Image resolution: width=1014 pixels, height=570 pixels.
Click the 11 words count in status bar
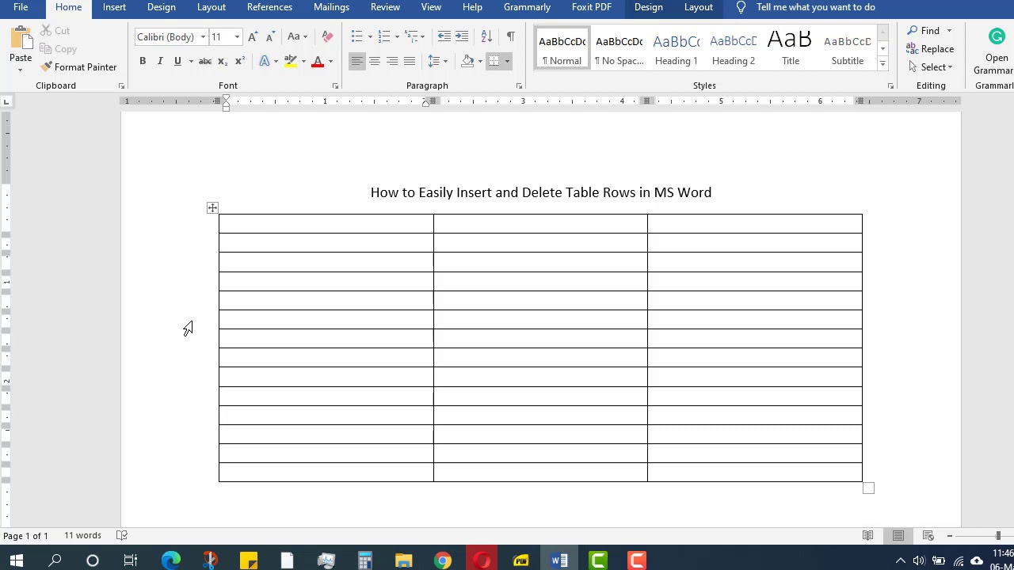pos(82,536)
